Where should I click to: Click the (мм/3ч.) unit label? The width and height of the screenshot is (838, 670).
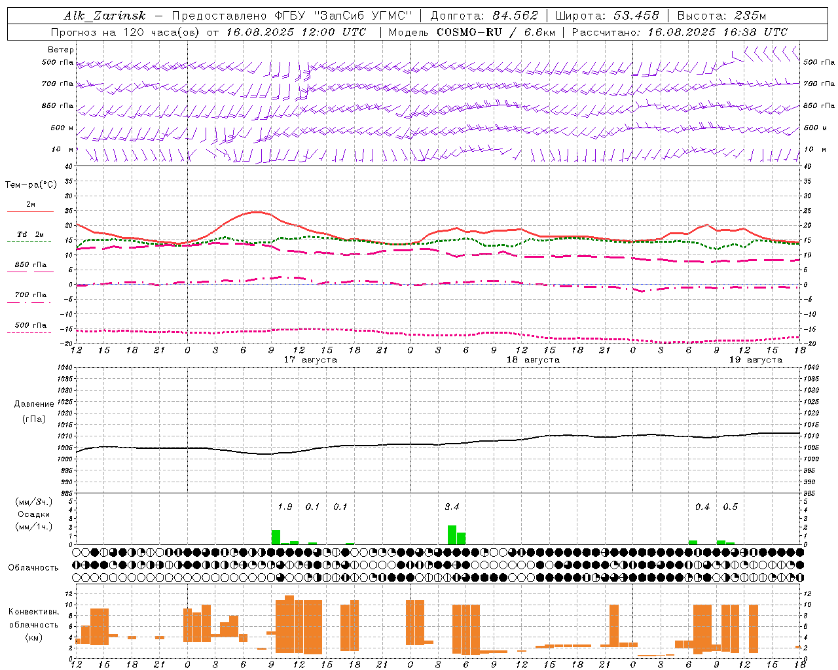point(33,502)
